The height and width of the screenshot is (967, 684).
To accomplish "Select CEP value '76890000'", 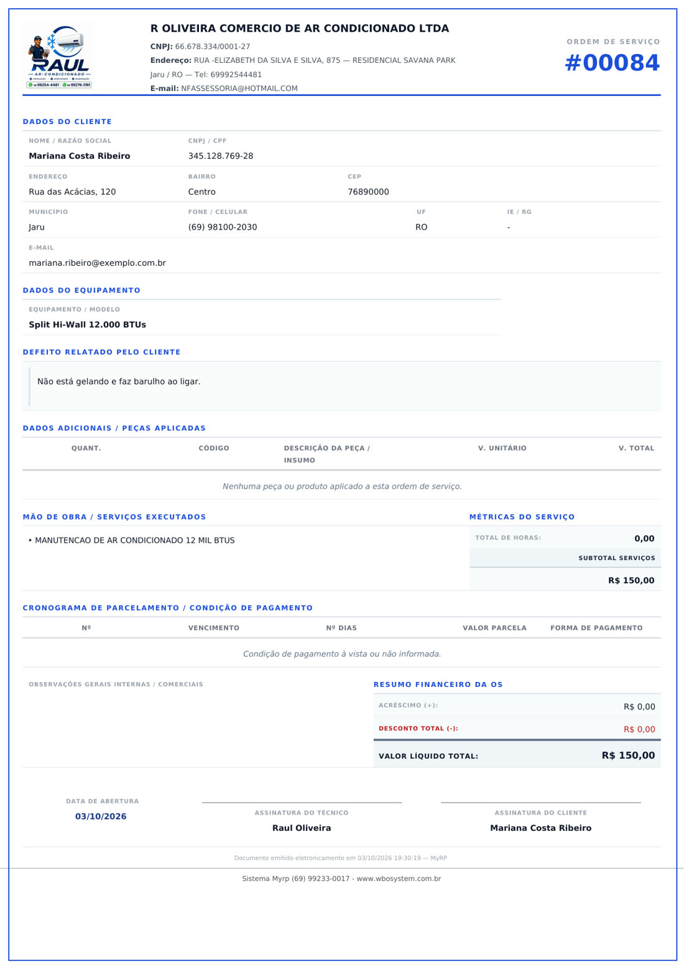I will click(x=368, y=192).
